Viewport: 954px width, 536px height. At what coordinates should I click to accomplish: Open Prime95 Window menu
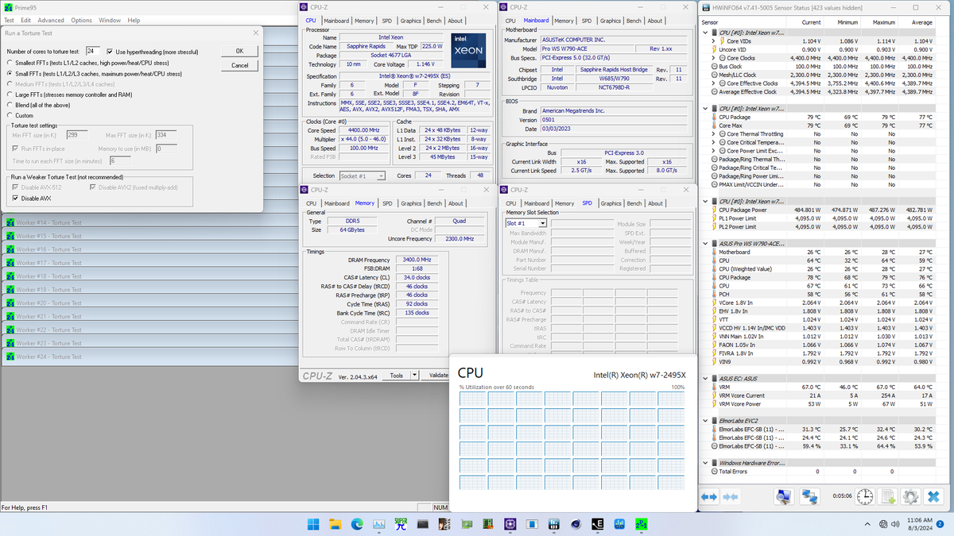pyautogui.click(x=110, y=20)
